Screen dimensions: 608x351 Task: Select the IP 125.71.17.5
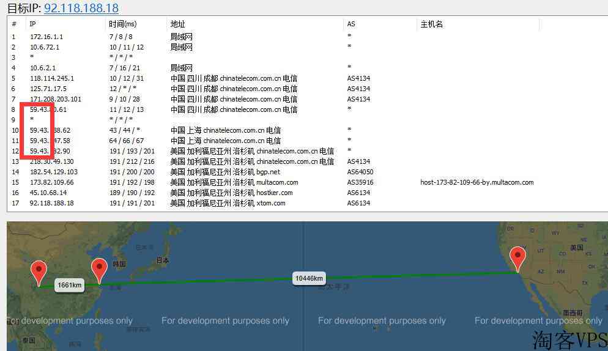click(x=48, y=89)
